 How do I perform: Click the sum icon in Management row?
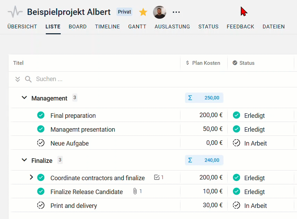pos(190,98)
